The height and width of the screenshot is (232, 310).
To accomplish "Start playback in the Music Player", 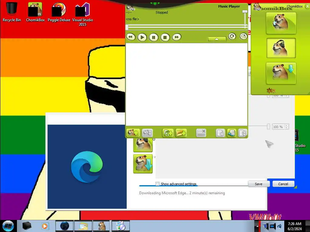I will point(142,37).
